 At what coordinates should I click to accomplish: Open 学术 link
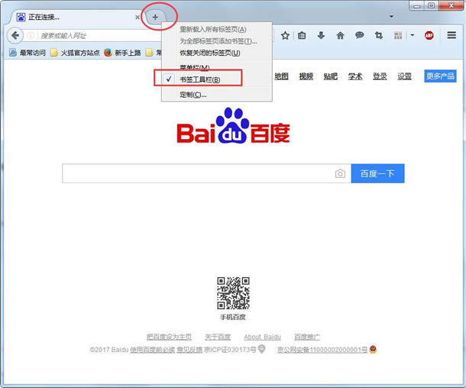pyautogui.click(x=355, y=76)
